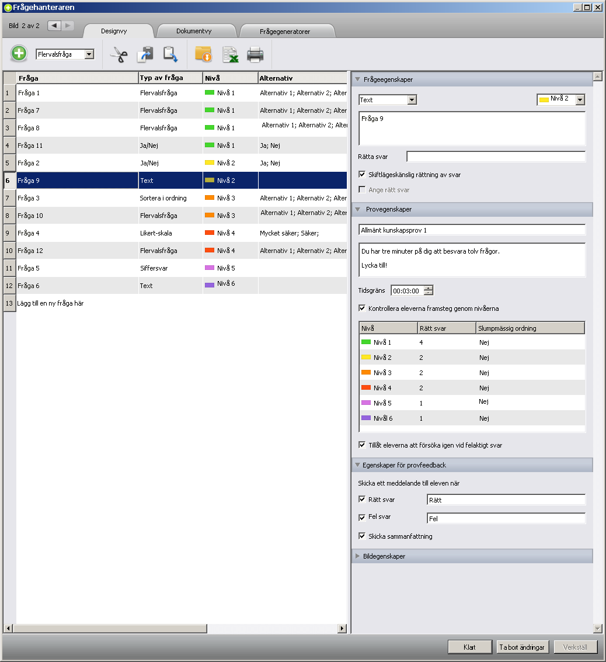
Task: Click yellow Nivå 2 swatch of Fråga 2
Action: pyautogui.click(x=210, y=162)
